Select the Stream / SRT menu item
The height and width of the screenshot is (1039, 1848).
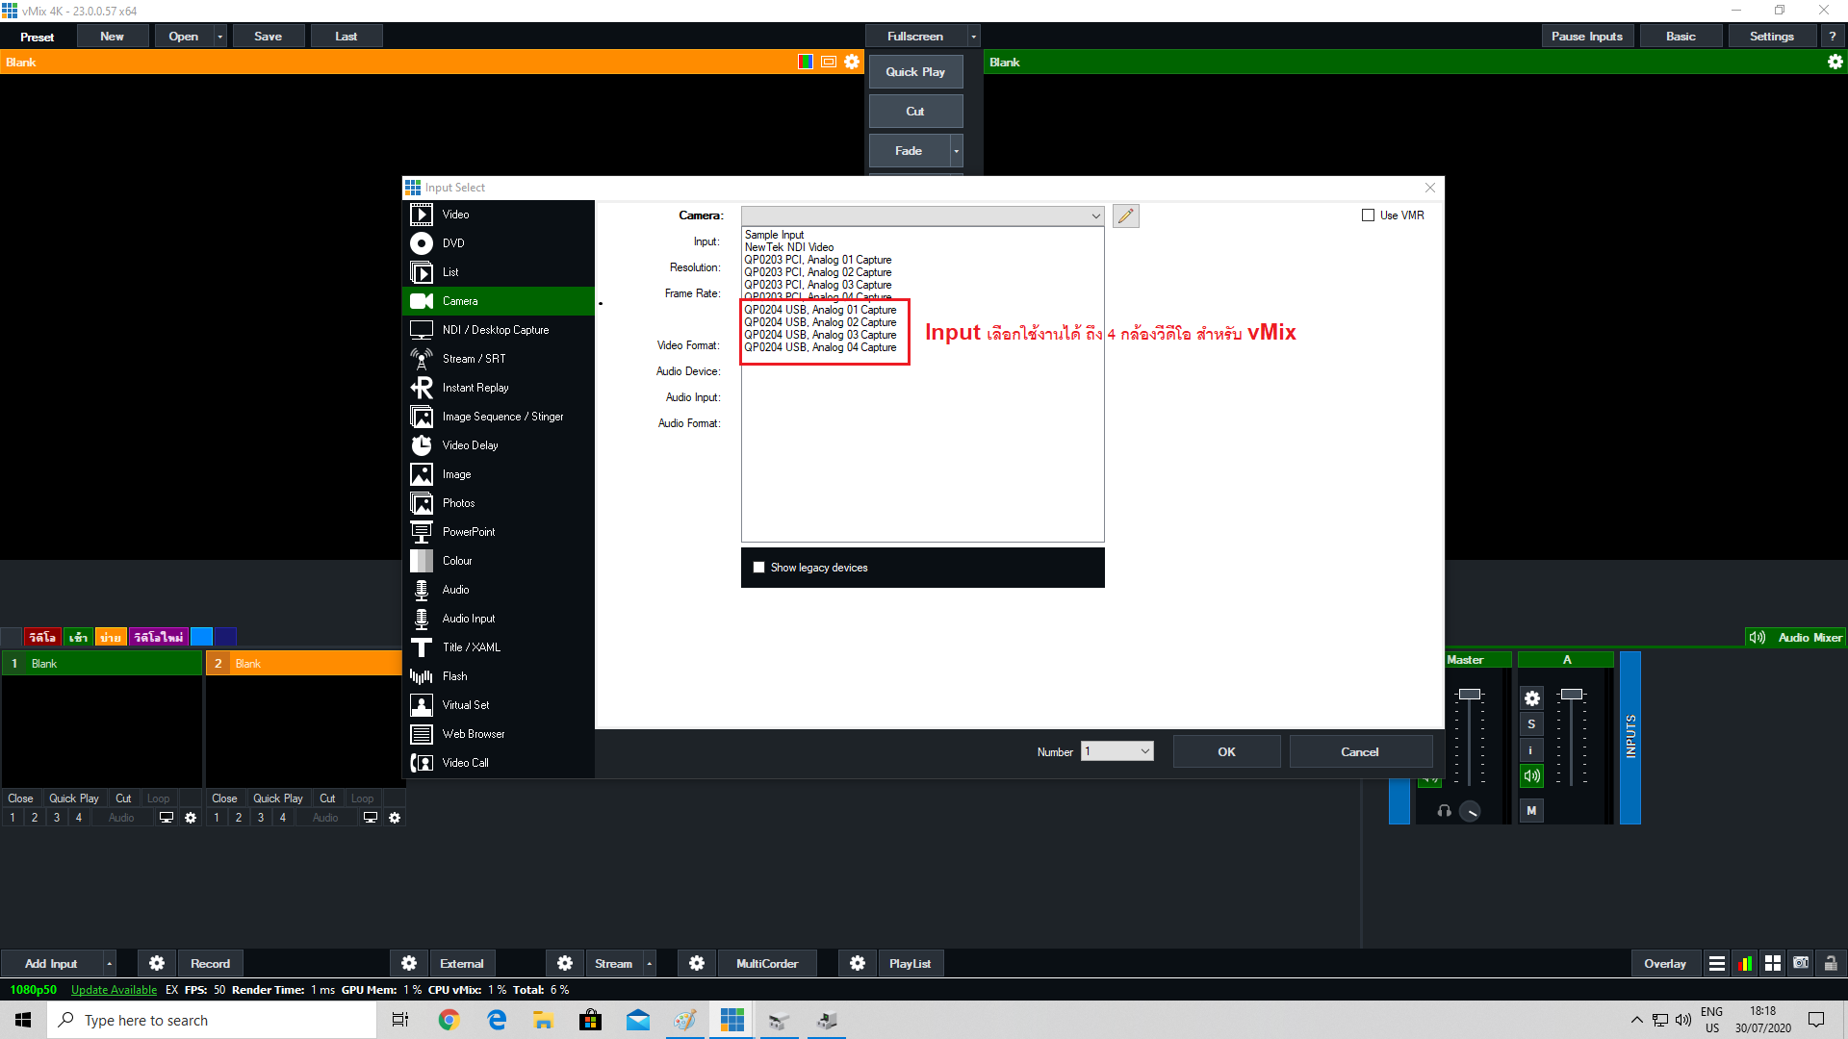coord(474,359)
